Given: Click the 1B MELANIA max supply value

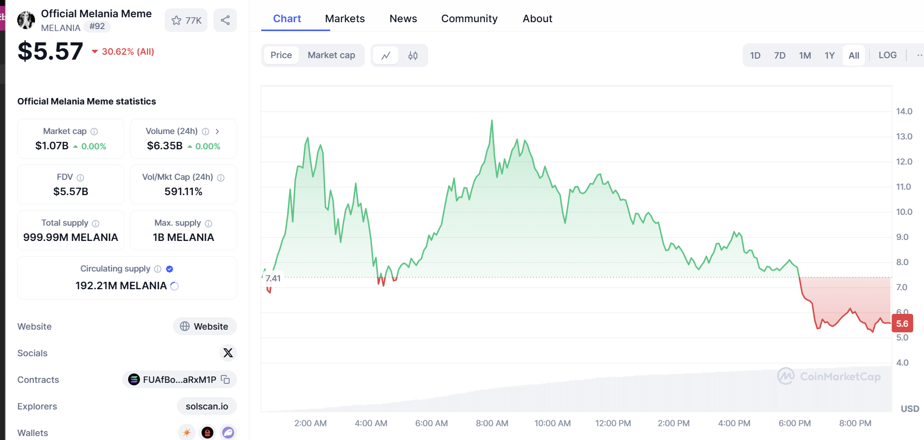Looking at the screenshot, I should 183,237.
